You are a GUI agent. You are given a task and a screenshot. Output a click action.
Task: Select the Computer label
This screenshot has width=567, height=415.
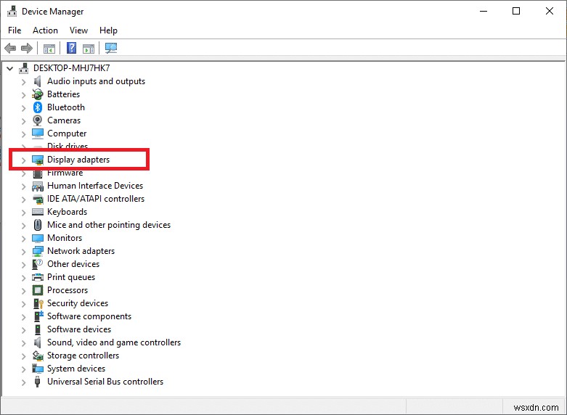point(67,133)
